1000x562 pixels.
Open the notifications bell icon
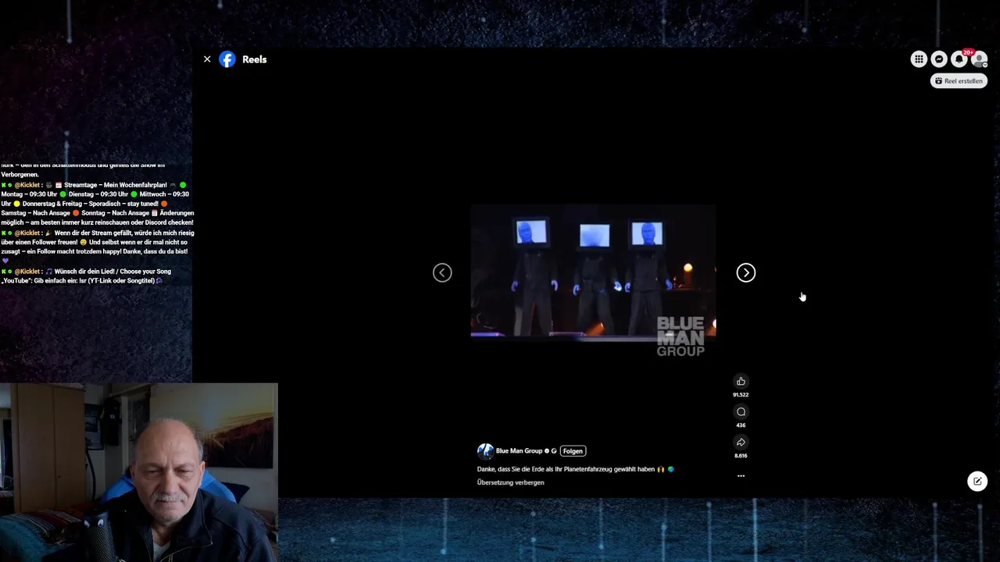(x=959, y=59)
